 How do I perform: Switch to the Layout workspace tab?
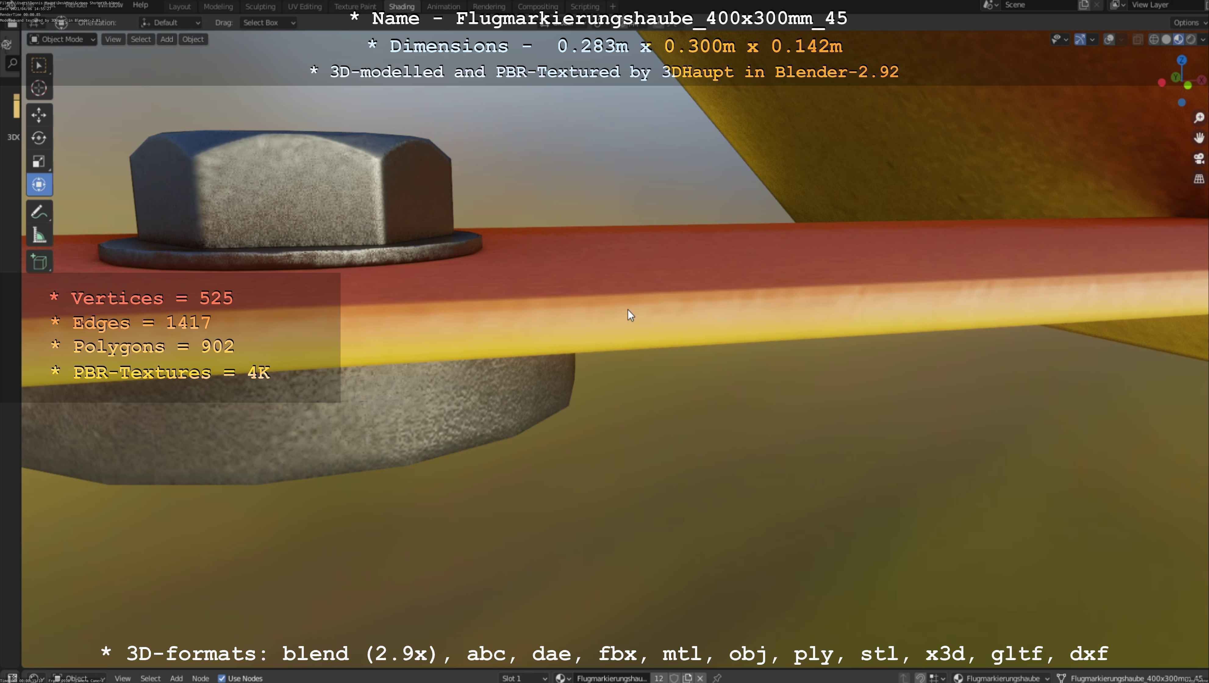(x=180, y=7)
